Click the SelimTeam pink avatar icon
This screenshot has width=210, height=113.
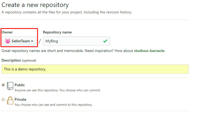[7, 41]
